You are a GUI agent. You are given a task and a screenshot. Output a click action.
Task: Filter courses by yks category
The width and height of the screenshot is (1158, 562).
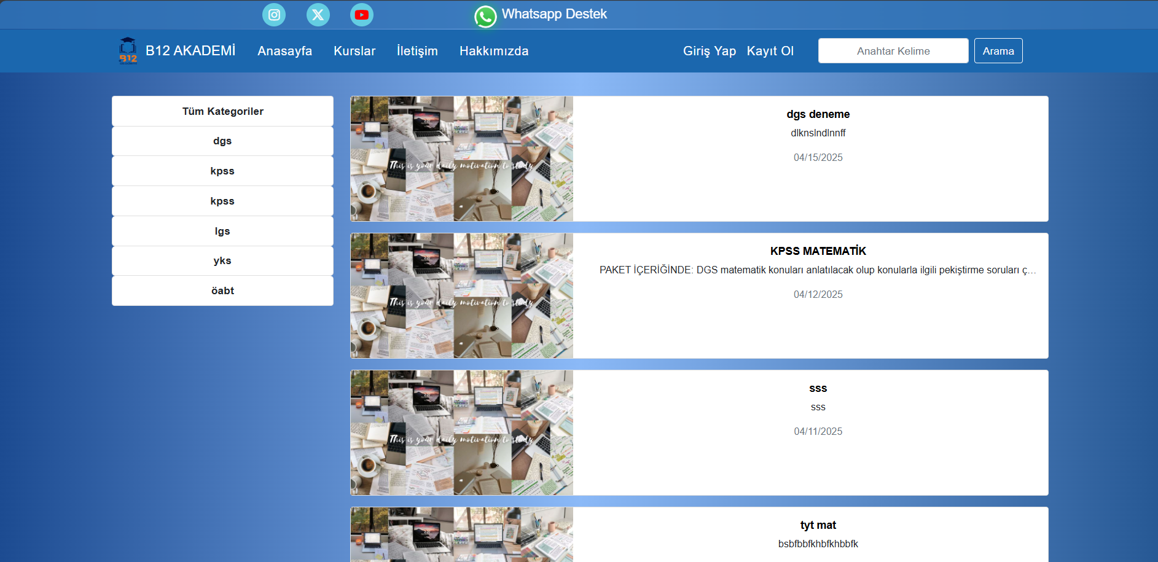(x=222, y=261)
